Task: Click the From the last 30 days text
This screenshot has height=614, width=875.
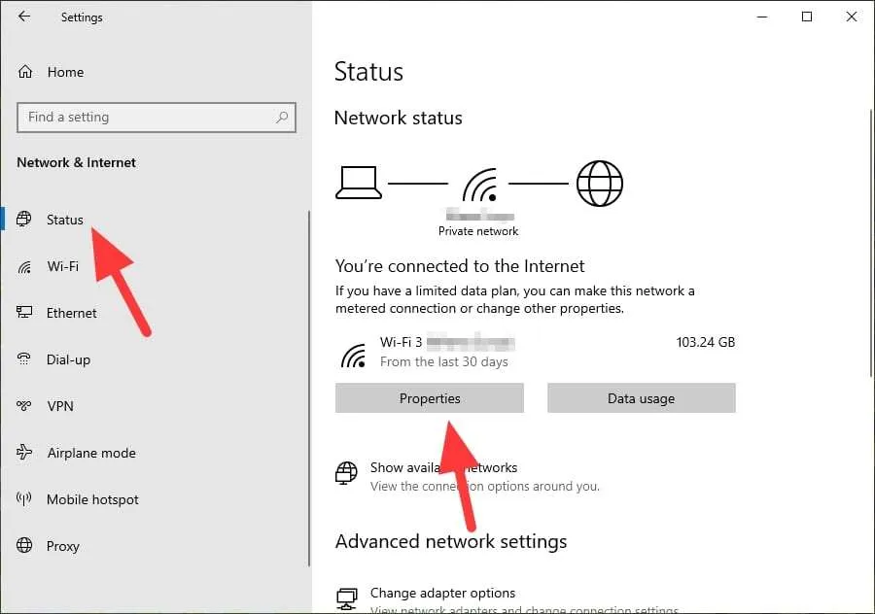Action: [x=444, y=362]
